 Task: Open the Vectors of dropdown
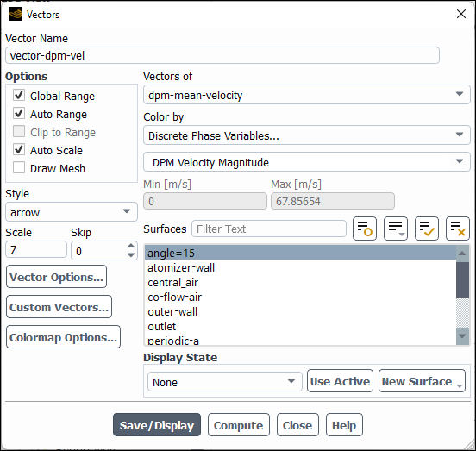307,95
